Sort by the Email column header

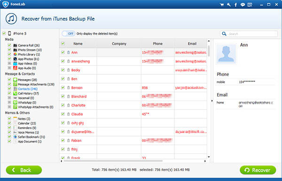pyautogui.click(x=192, y=43)
